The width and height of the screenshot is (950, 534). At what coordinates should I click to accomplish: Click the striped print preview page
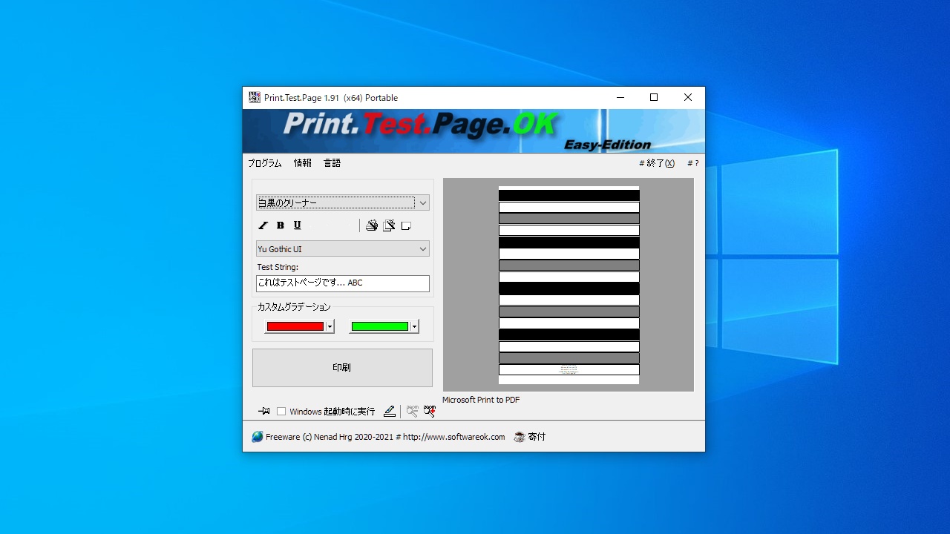point(569,285)
